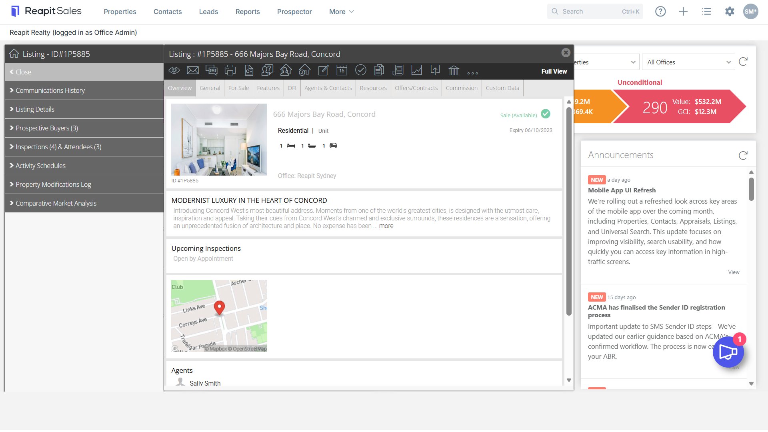Click the printer icon in listing toolbar
Image resolution: width=768 pixels, height=432 pixels.
[230, 70]
